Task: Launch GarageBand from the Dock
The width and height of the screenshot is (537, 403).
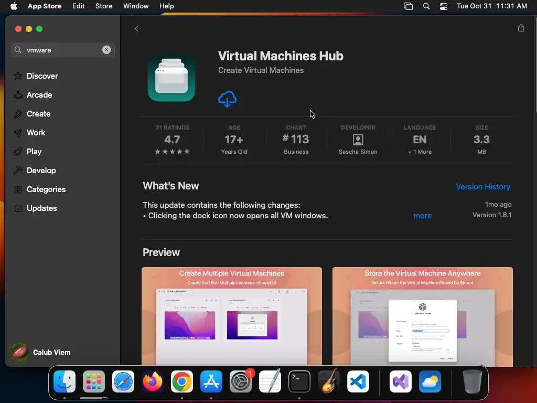Action: pyautogui.click(x=329, y=381)
